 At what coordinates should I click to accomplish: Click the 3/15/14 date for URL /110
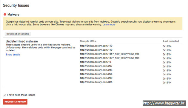[x=167, y=46]
